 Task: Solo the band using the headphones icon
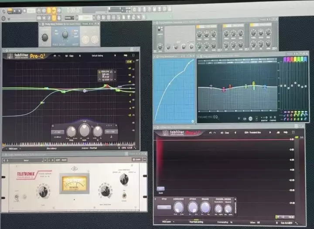coord(111,72)
